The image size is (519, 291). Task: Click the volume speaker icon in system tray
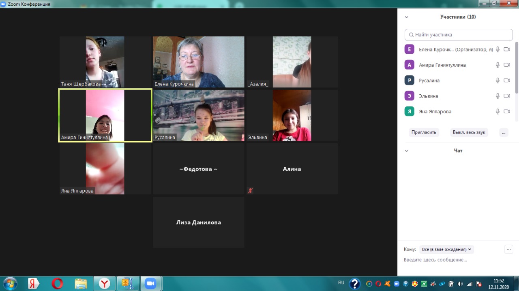(460, 284)
